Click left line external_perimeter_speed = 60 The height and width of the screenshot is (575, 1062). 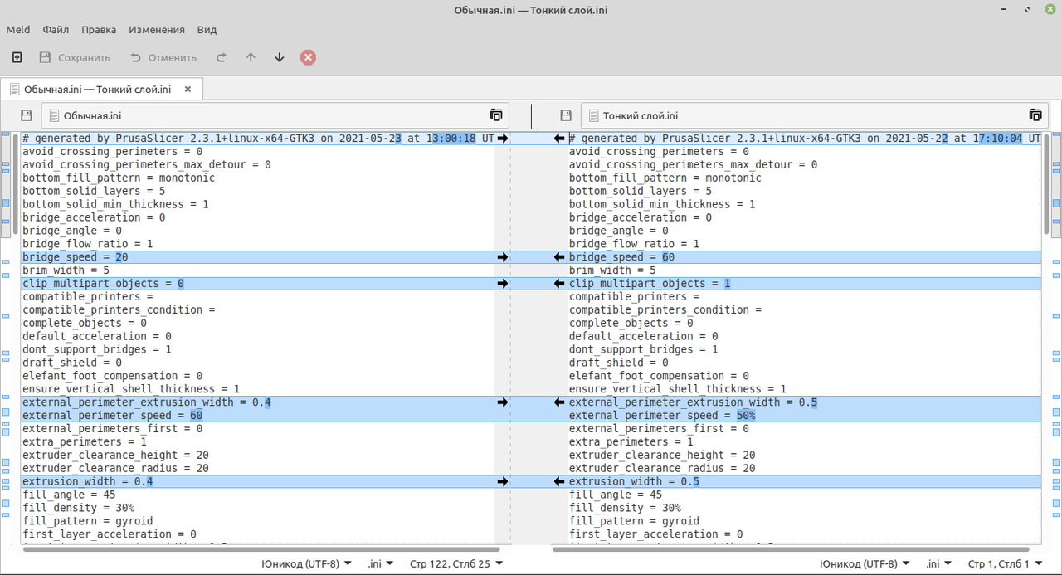tap(112, 416)
